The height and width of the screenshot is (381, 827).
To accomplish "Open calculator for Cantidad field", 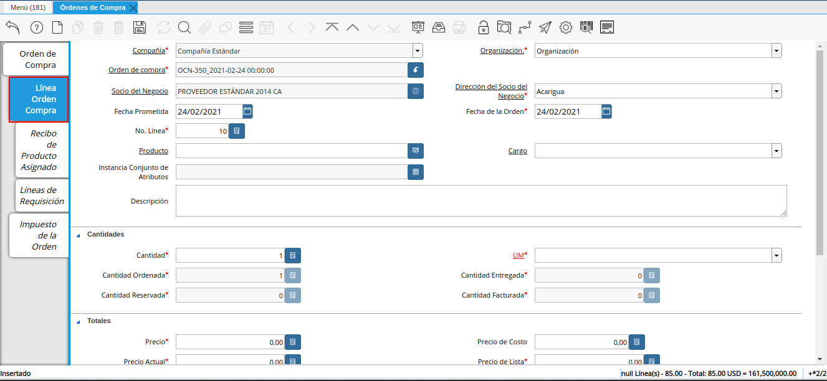I will pyautogui.click(x=293, y=255).
